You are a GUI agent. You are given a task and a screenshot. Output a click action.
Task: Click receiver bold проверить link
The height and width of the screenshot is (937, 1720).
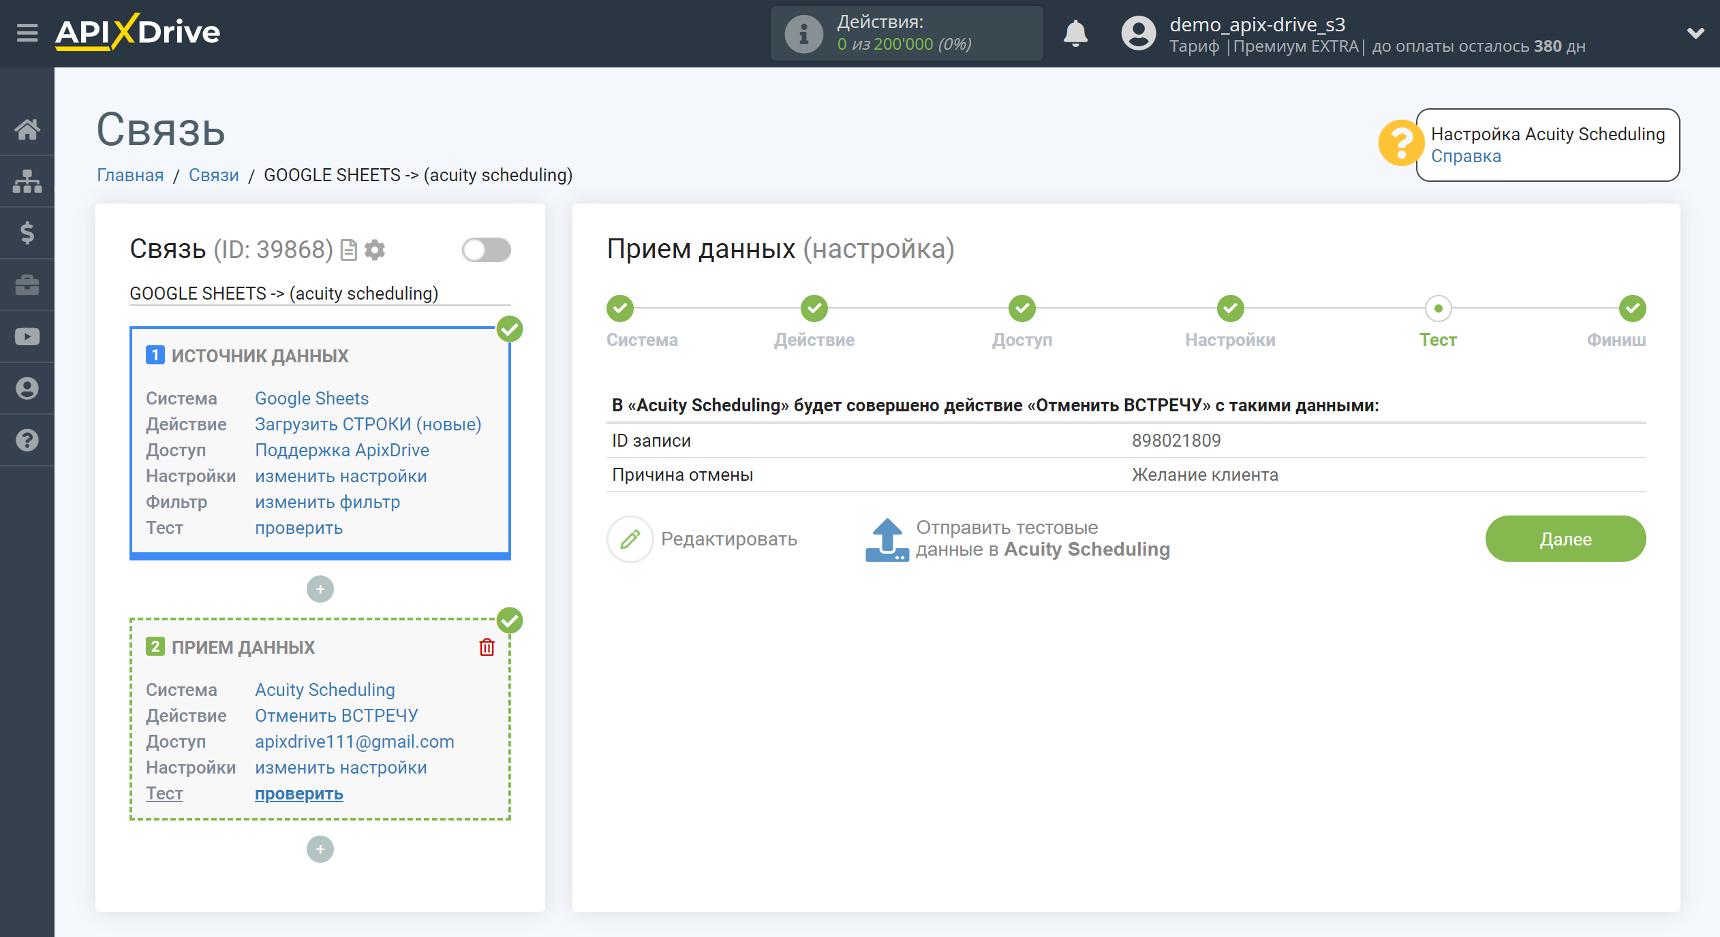coord(298,793)
